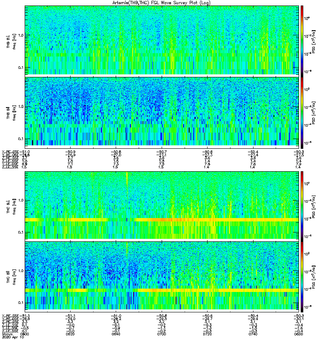319x340 pixels.
Task: Click the 0.1 frequency tick on THC B⊥ panel
Action: coord(20,232)
